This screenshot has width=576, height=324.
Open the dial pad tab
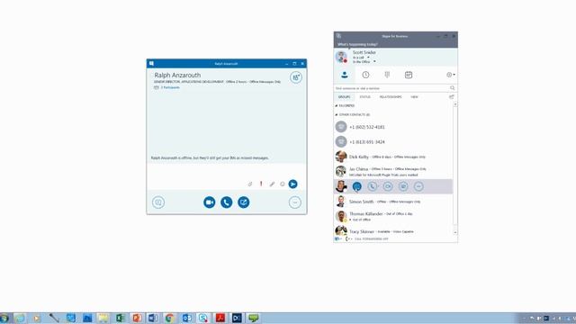coord(387,75)
